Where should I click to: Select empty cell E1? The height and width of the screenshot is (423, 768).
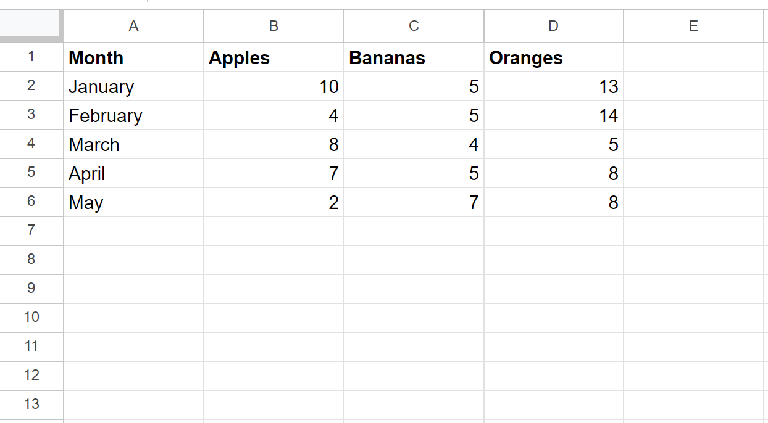pyautogui.click(x=694, y=57)
